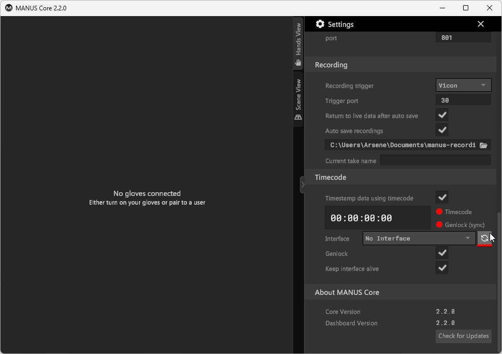Viewport: 502px width, 354px height.
Task: Uncheck Auto save recordings
Action: point(442,130)
